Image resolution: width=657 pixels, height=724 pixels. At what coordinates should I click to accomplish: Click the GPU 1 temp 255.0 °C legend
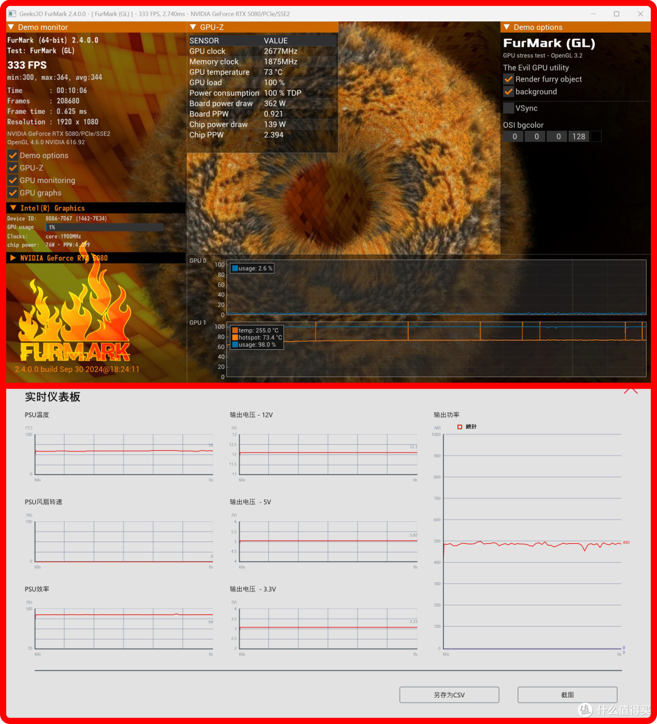(x=255, y=330)
